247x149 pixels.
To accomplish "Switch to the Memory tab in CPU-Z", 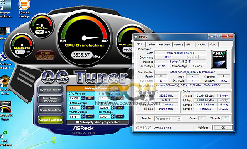I will pos(178,45).
